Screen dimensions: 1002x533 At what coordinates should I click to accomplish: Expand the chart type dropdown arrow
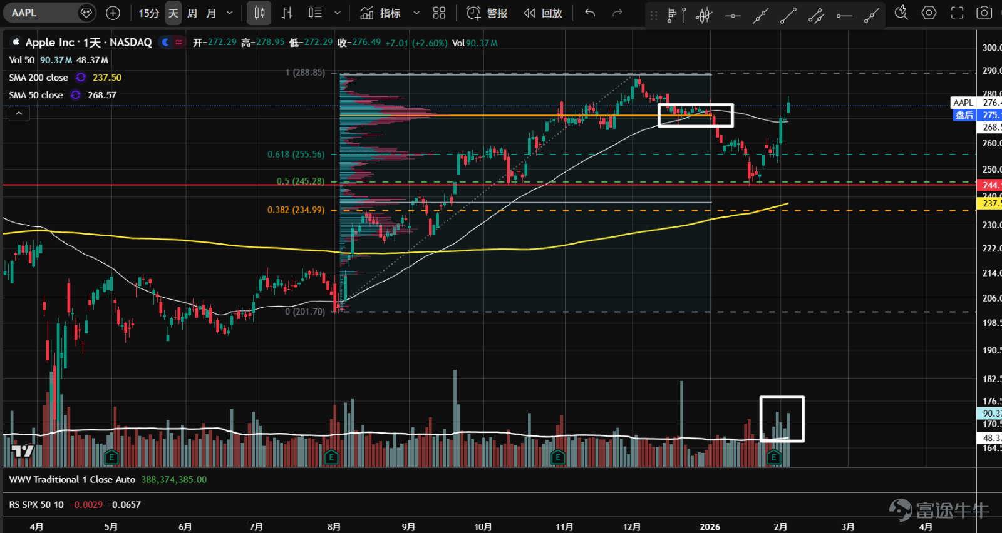coord(338,13)
